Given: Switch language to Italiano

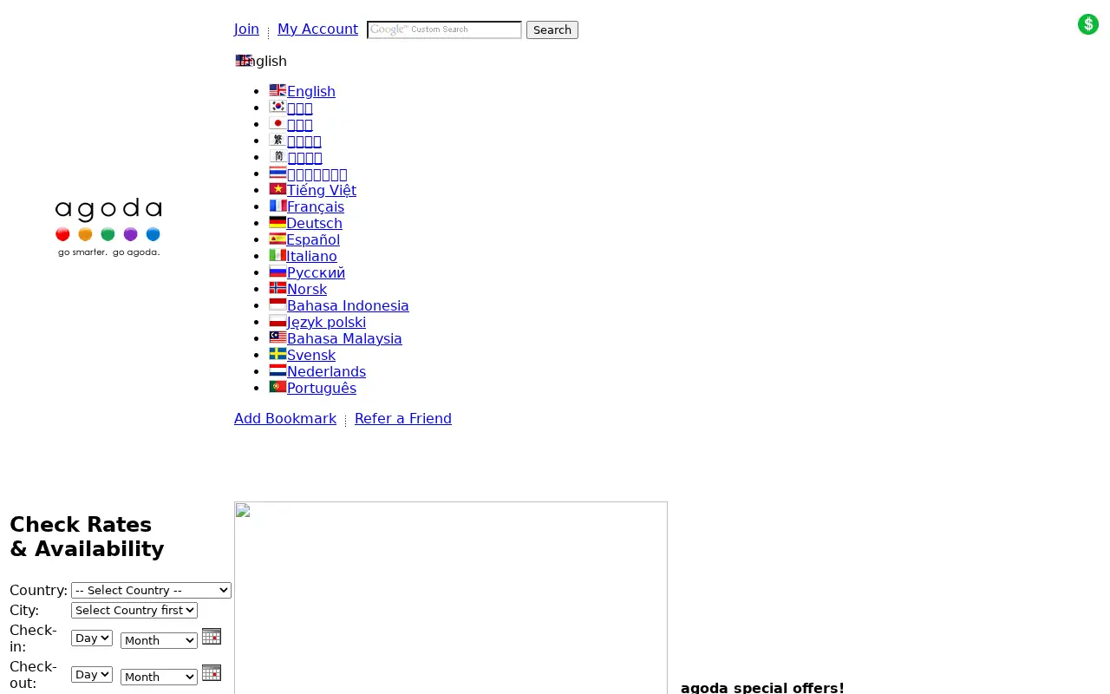Looking at the screenshot, I should point(311,256).
